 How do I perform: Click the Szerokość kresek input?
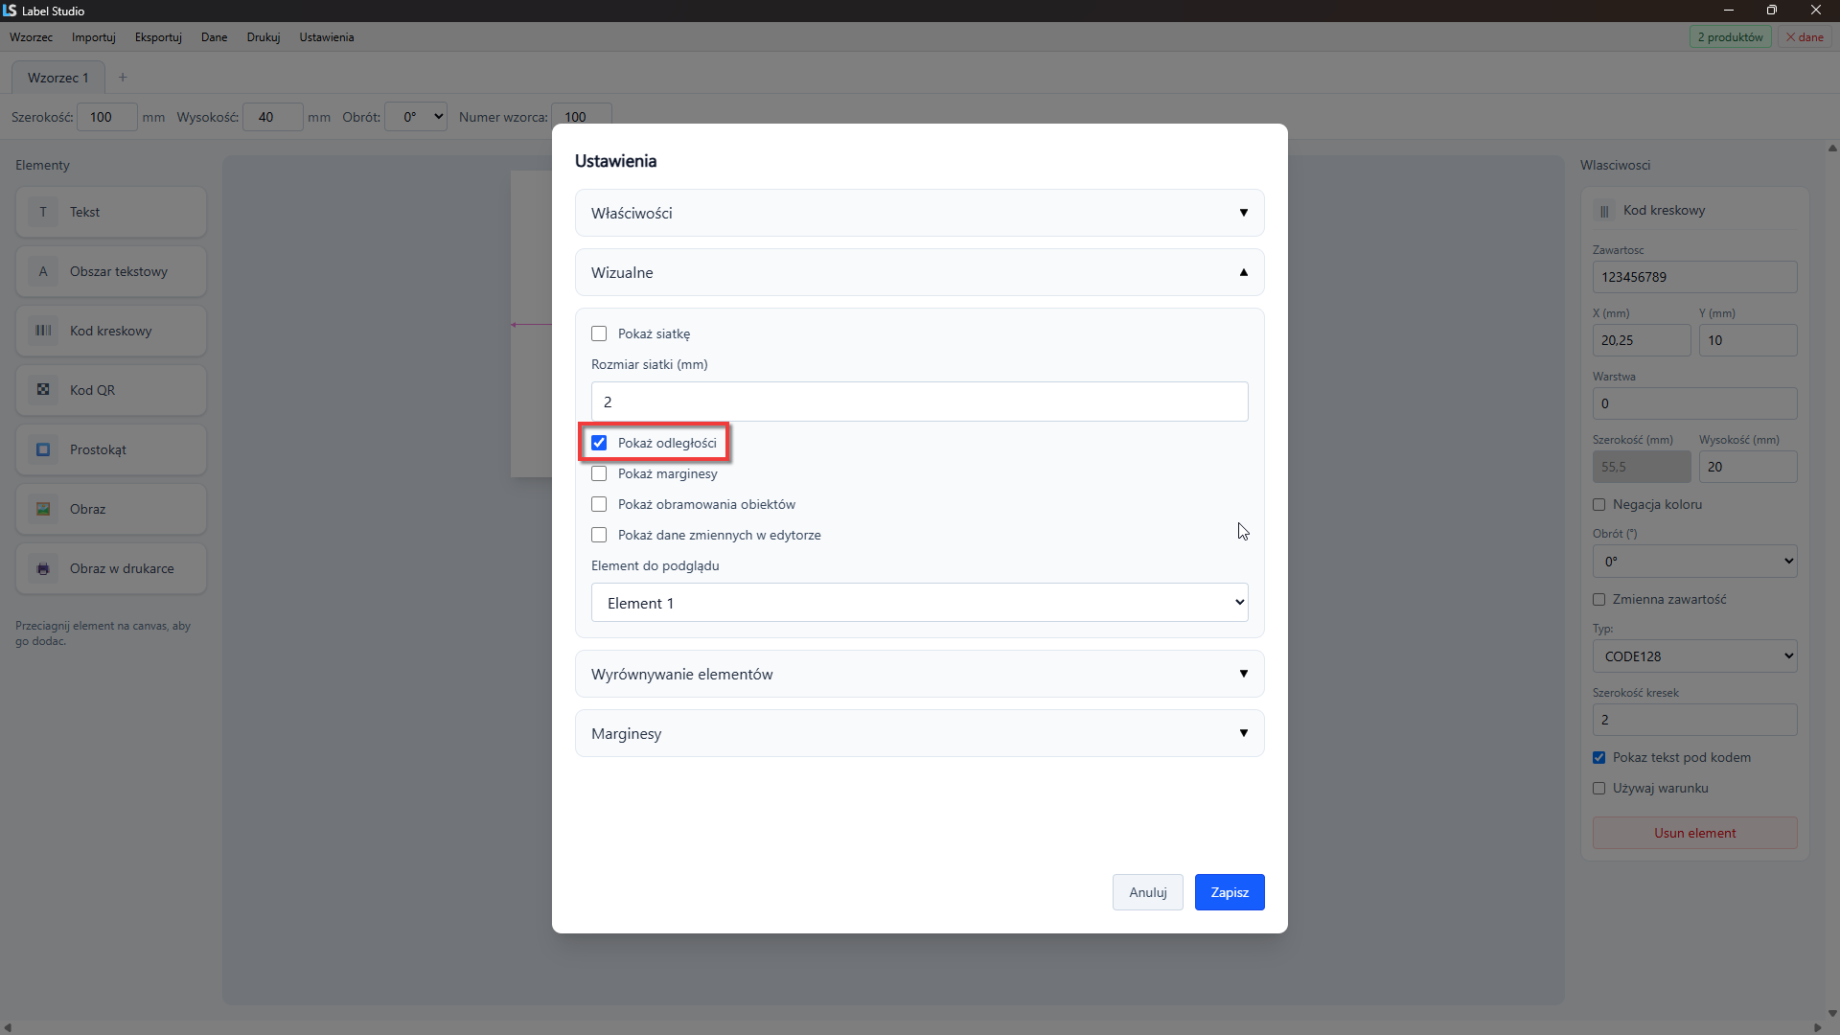[1694, 720]
